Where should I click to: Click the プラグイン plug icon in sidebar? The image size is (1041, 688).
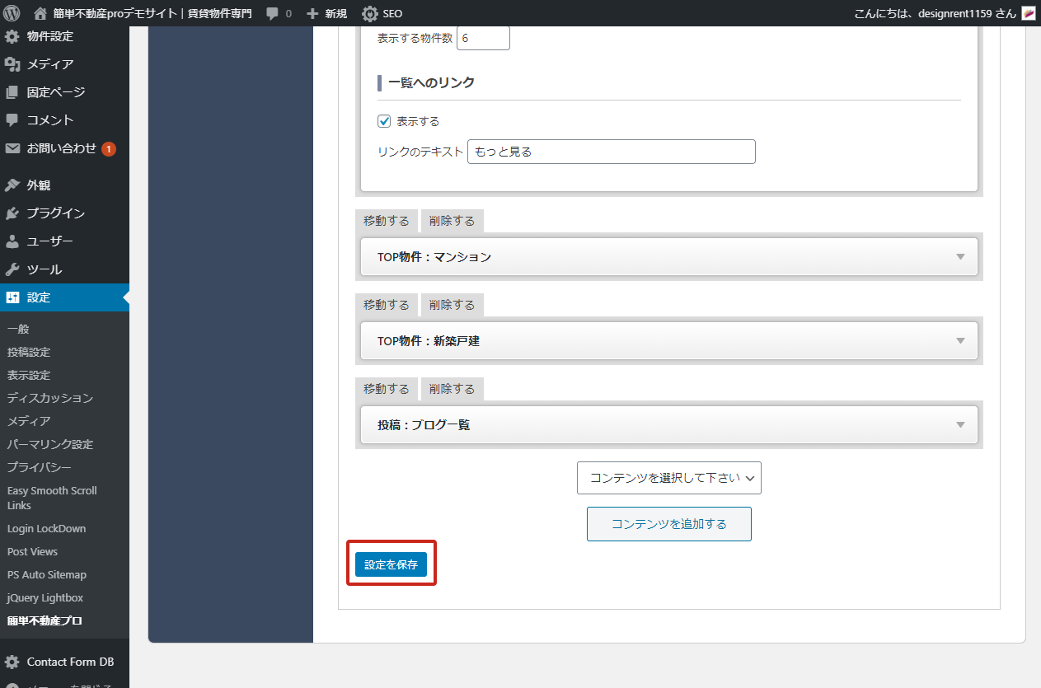pyautogui.click(x=12, y=213)
